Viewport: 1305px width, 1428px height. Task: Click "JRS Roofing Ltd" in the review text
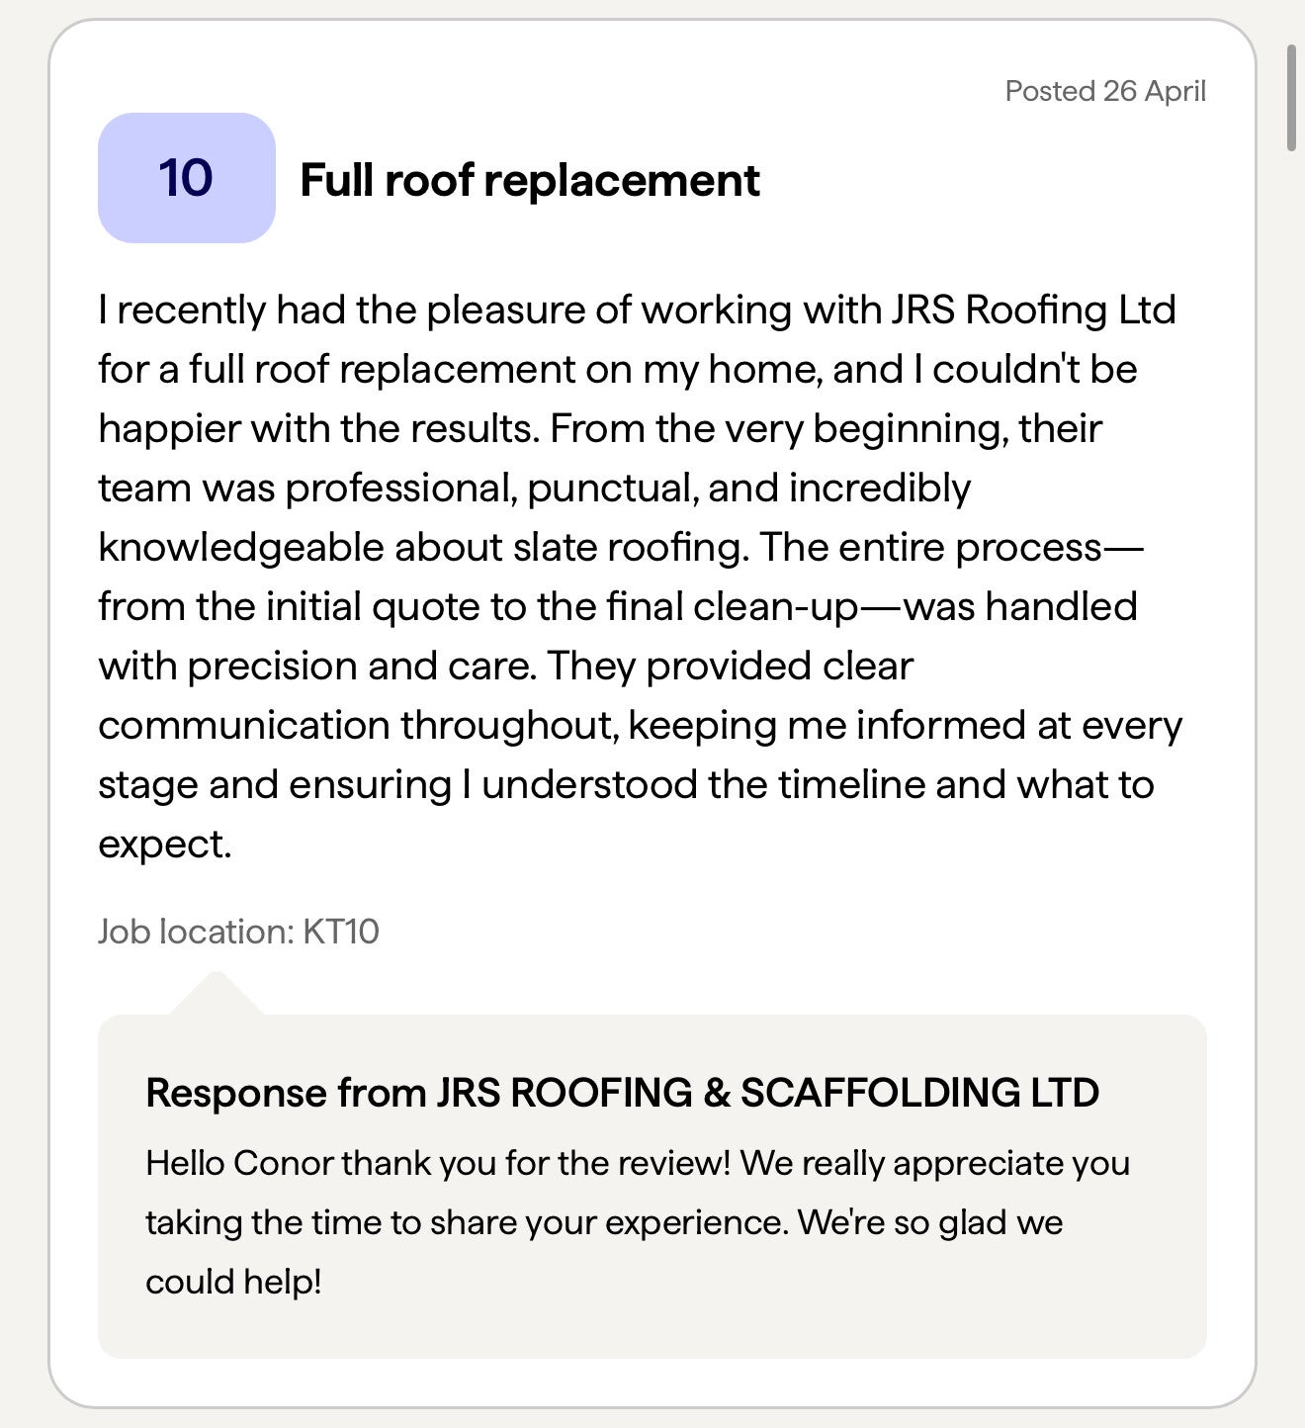[1033, 311]
